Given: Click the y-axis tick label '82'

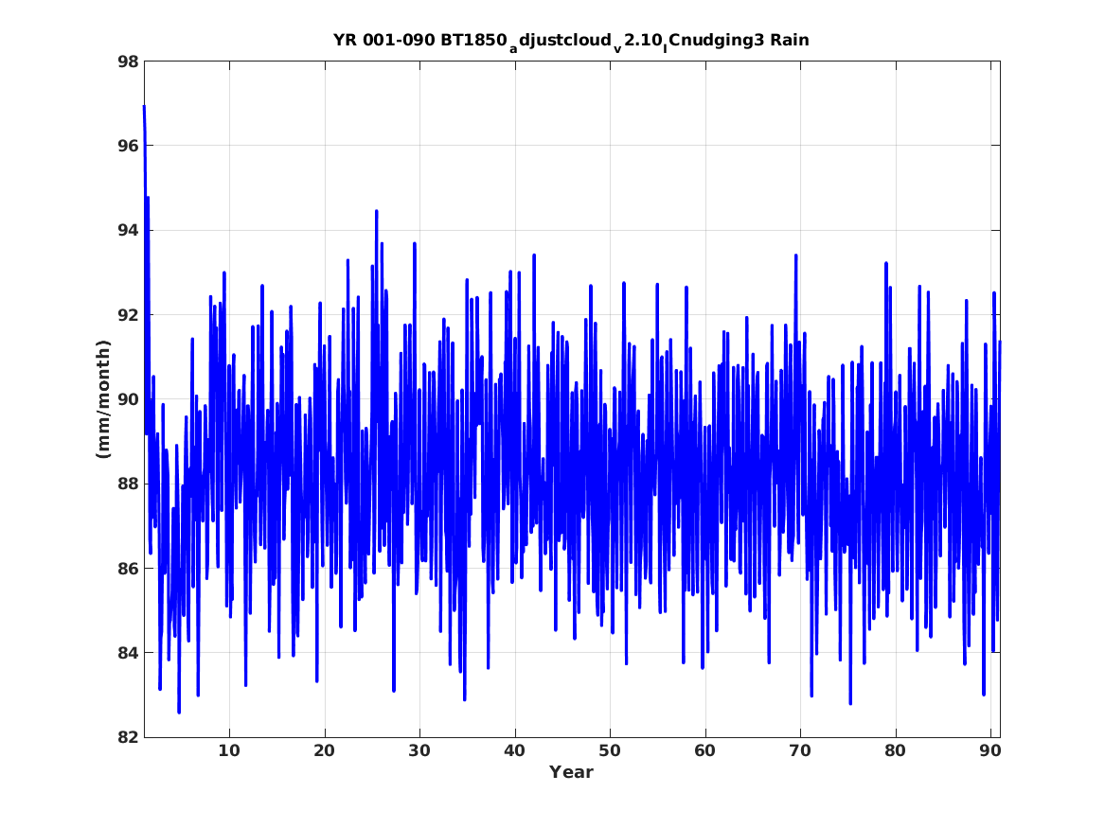Looking at the screenshot, I should click(x=128, y=737).
